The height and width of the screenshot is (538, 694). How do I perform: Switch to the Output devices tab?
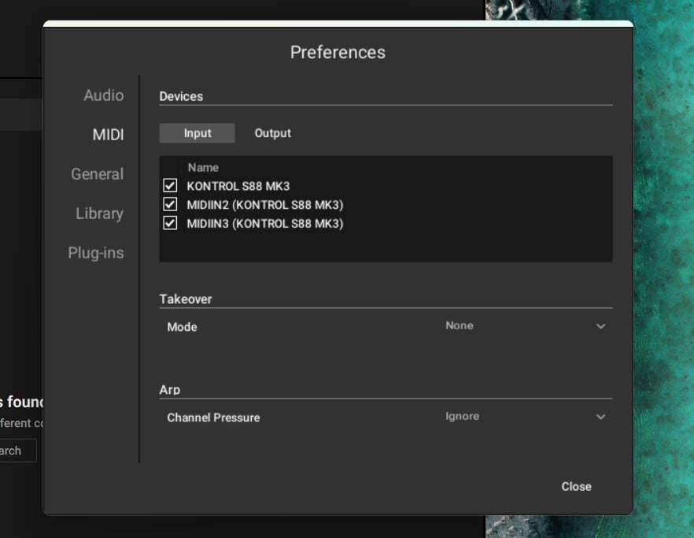272,133
